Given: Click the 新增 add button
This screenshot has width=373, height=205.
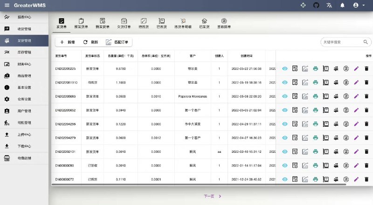Looking at the screenshot, I should [67, 42].
